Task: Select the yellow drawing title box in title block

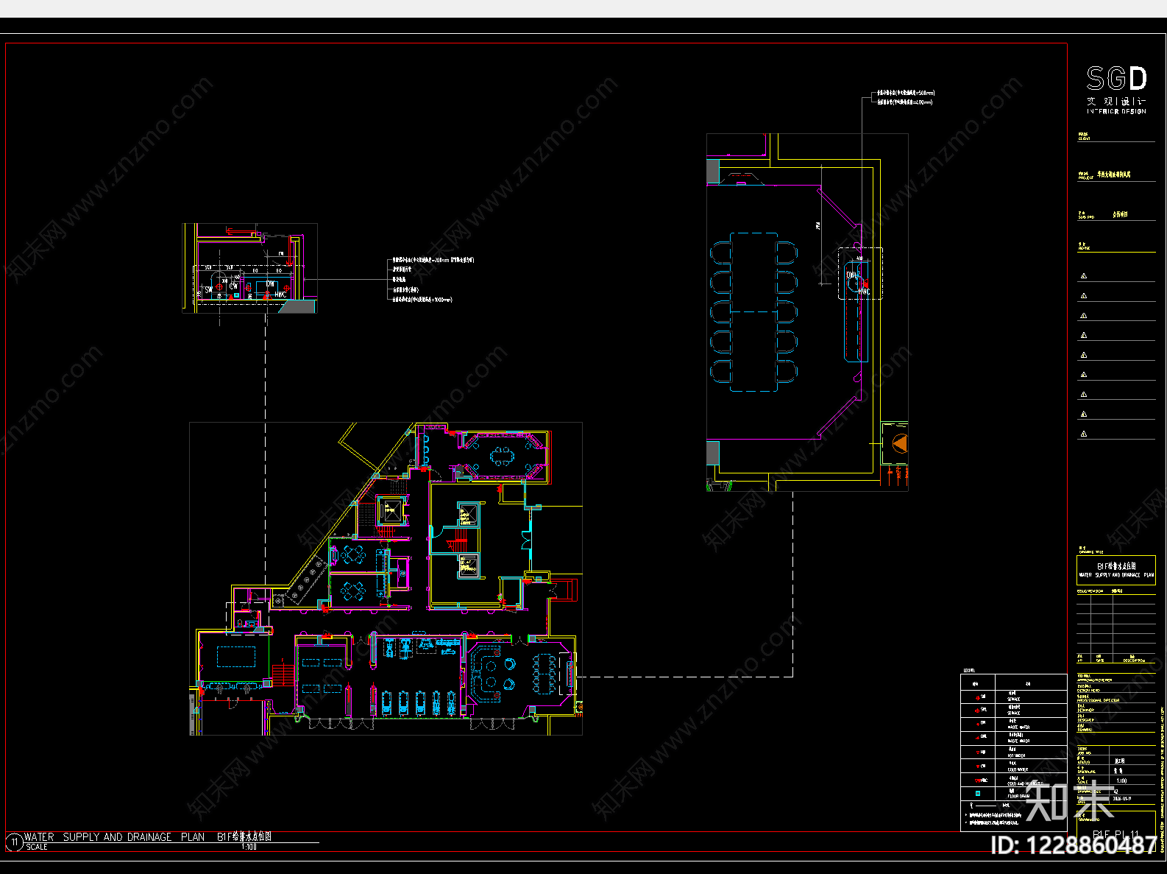Action: coord(1116,570)
